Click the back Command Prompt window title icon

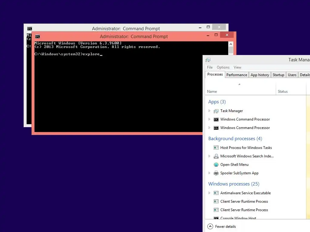coord(29,29)
